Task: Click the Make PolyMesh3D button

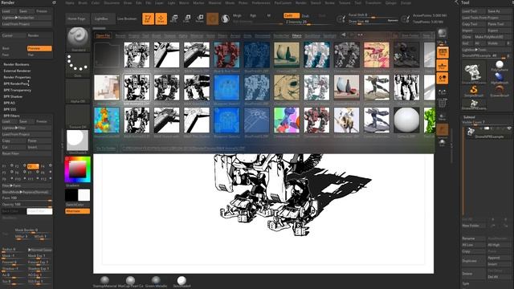Action: click(x=493, y=37)
